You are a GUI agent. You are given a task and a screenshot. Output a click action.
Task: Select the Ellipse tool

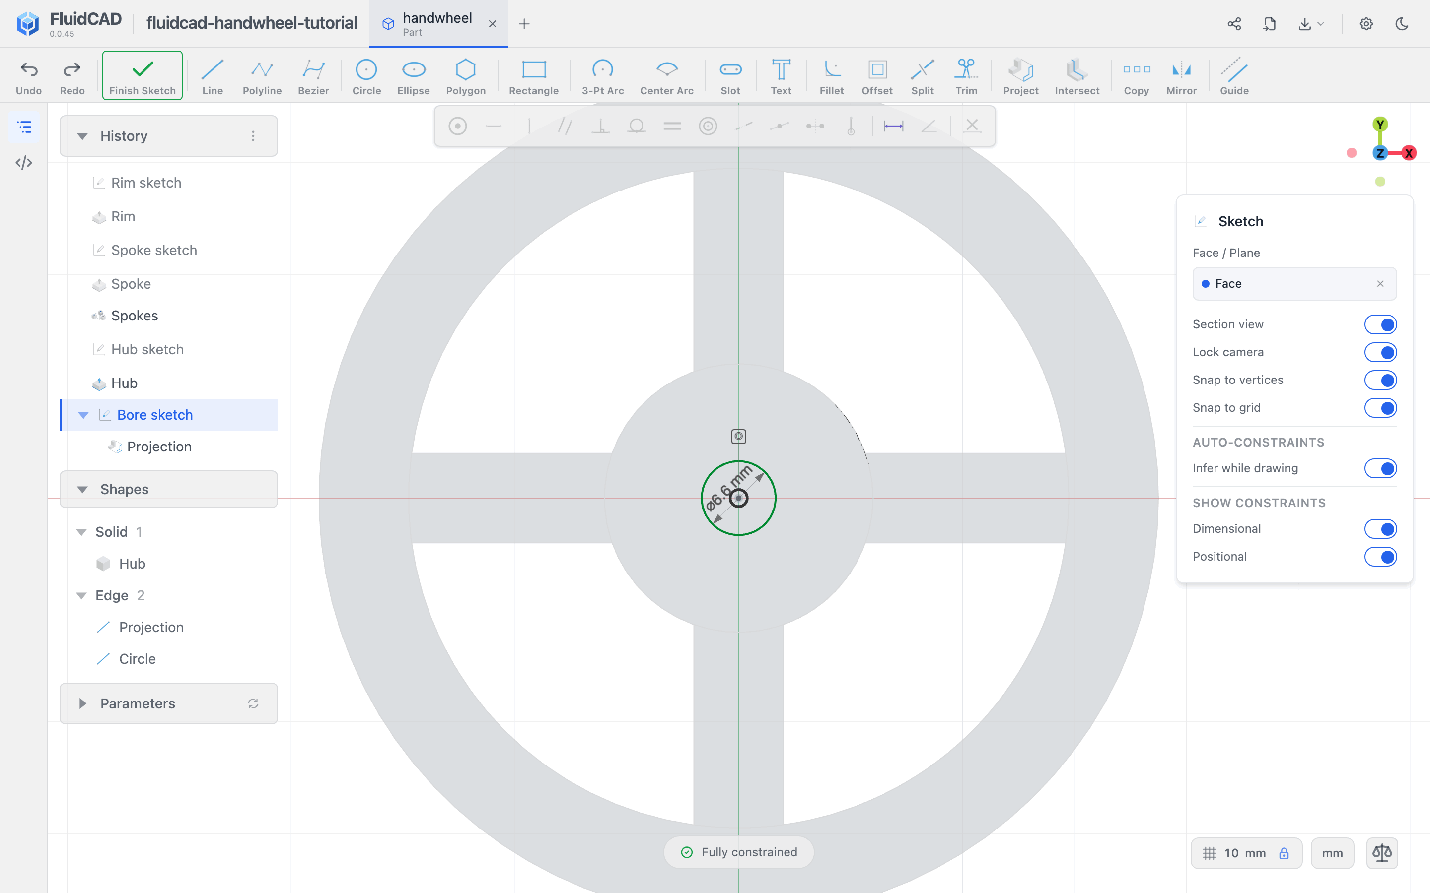[x=414, y=77]
